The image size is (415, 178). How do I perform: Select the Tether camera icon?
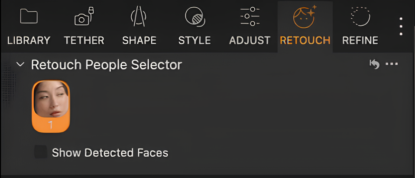[84, 16]
